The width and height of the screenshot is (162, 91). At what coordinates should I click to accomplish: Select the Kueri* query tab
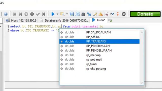click(98, 20)
